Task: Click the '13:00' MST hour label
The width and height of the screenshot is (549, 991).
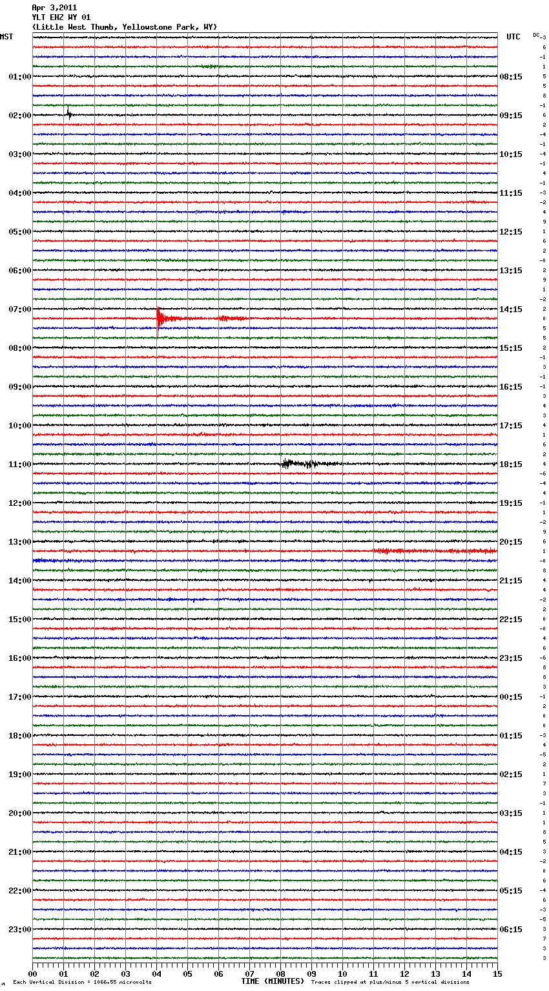Action: pos(19,542)
